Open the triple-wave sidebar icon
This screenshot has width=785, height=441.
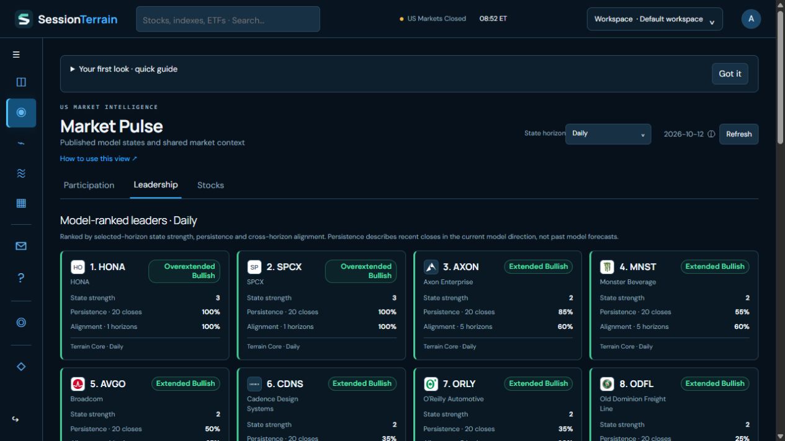click(21, 173)
